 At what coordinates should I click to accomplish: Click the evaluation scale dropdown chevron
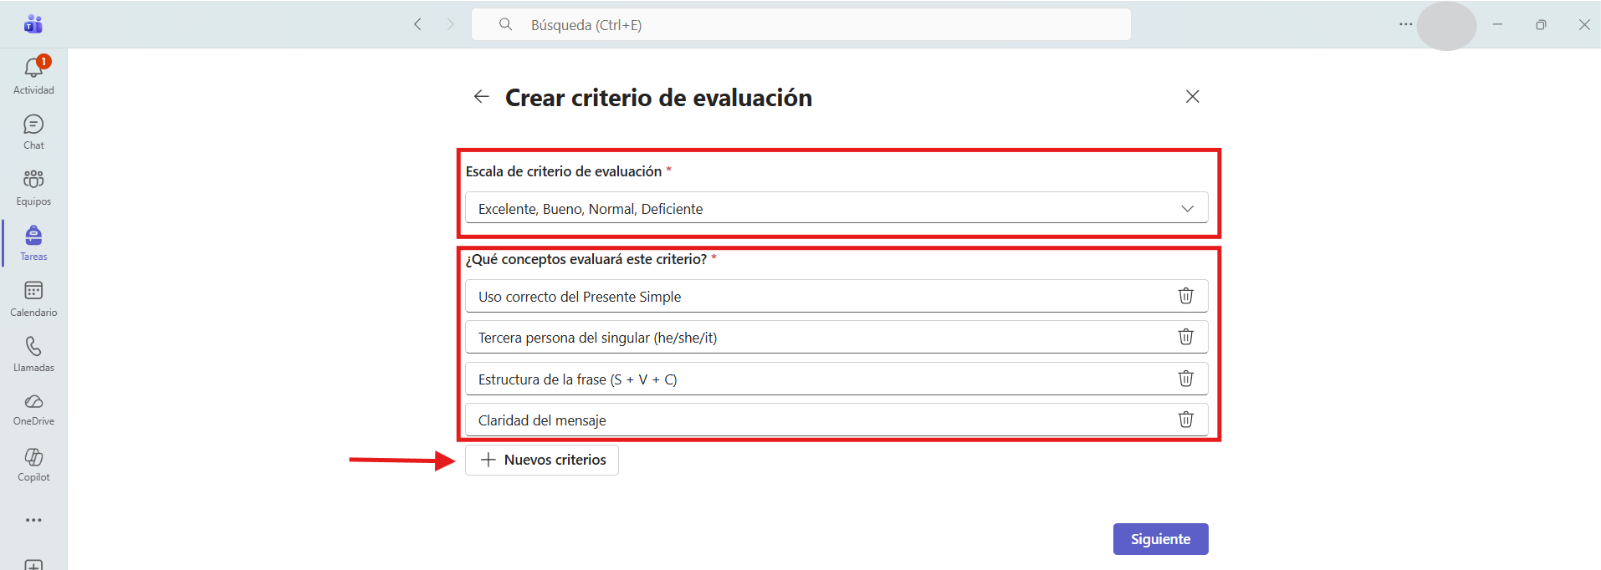pos(1187,208)
